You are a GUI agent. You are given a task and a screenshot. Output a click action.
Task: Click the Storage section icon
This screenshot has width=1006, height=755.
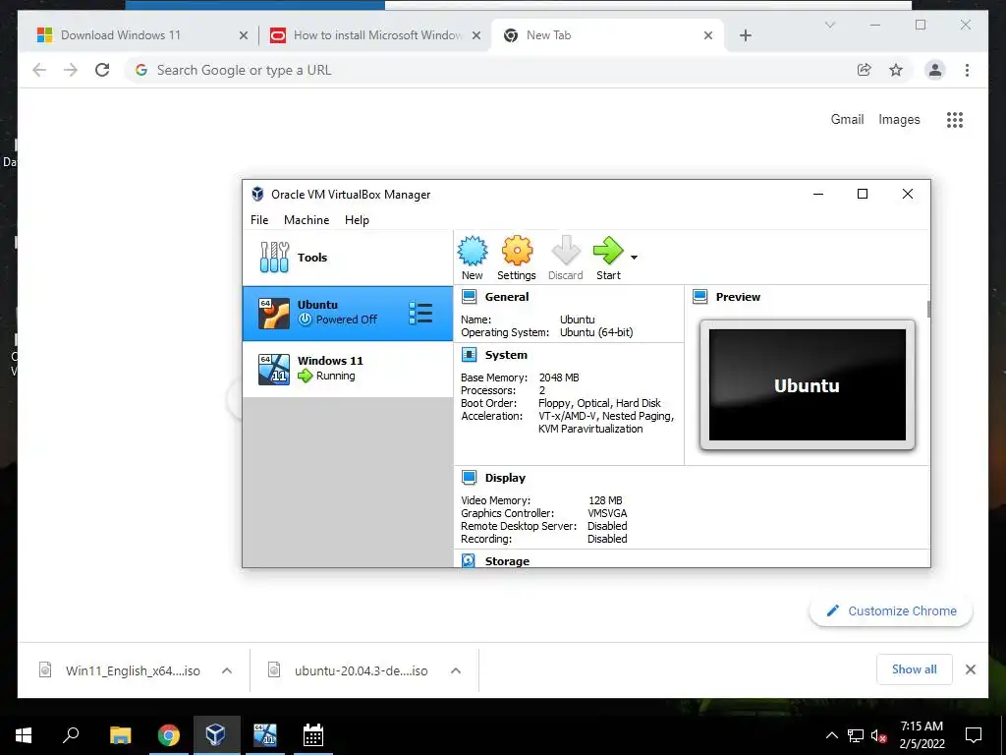[x=469, y=560]
